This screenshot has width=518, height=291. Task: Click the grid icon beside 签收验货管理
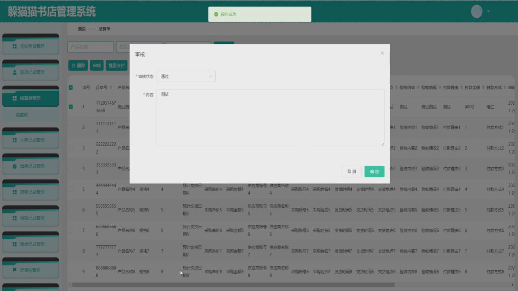pyautogui.click(x=15, y=46)
